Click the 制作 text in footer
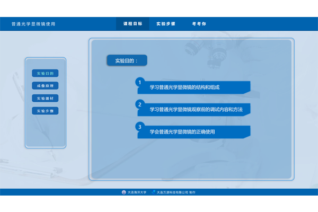318x212 pixels. (192, 192)
